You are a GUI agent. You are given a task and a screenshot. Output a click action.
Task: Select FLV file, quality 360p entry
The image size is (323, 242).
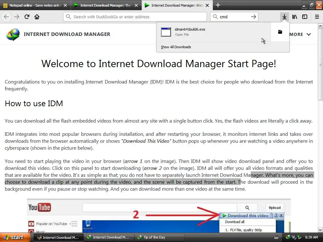click(244, 230)
